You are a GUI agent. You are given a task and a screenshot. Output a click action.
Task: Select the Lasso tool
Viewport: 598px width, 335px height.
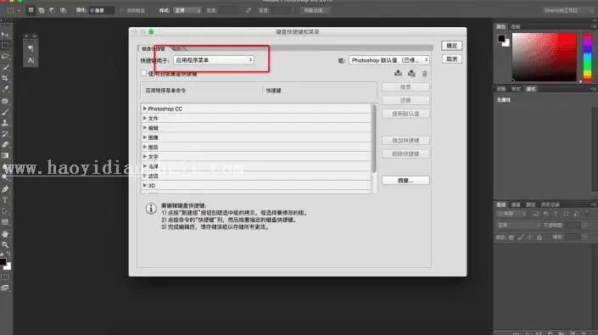click(x=5, y=56)
